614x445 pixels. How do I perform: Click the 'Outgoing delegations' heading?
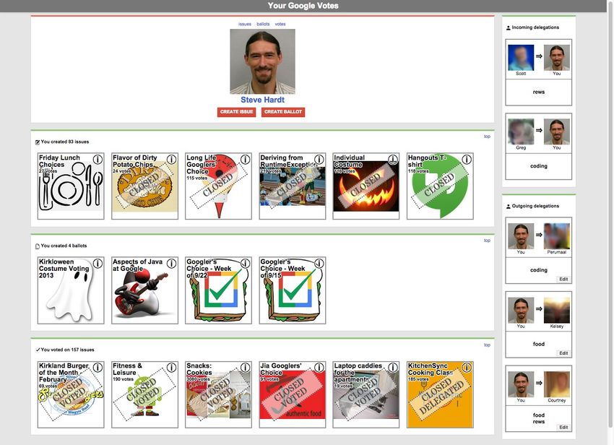point(535,206)
